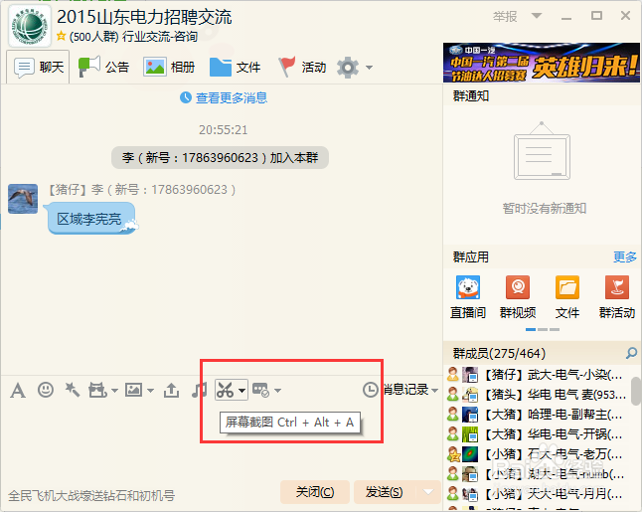Image resolution: width=642 pixels, height=512 pixels.
Task: Click the 区域李宪亮 message bubble
Action: click(x=91, y=219)
